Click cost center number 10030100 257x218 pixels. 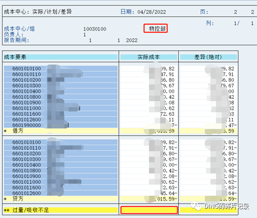(x=95, y=29)
